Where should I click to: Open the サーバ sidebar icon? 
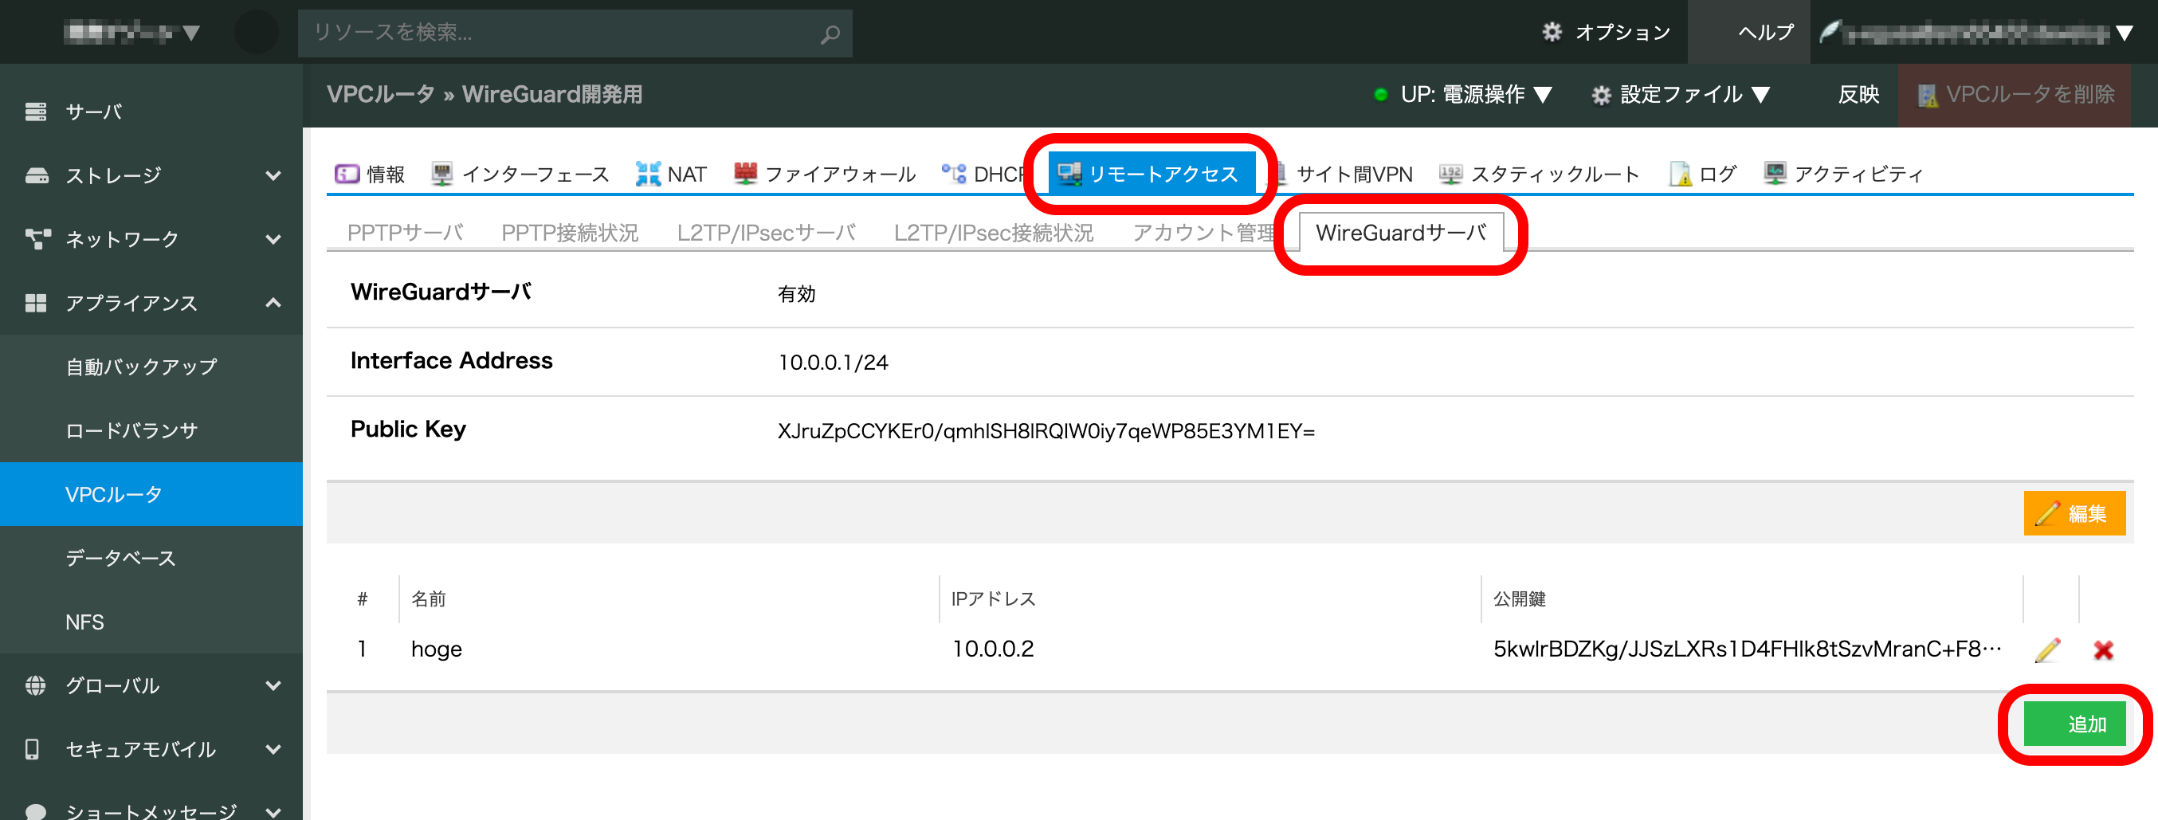[x=36, y=111]
